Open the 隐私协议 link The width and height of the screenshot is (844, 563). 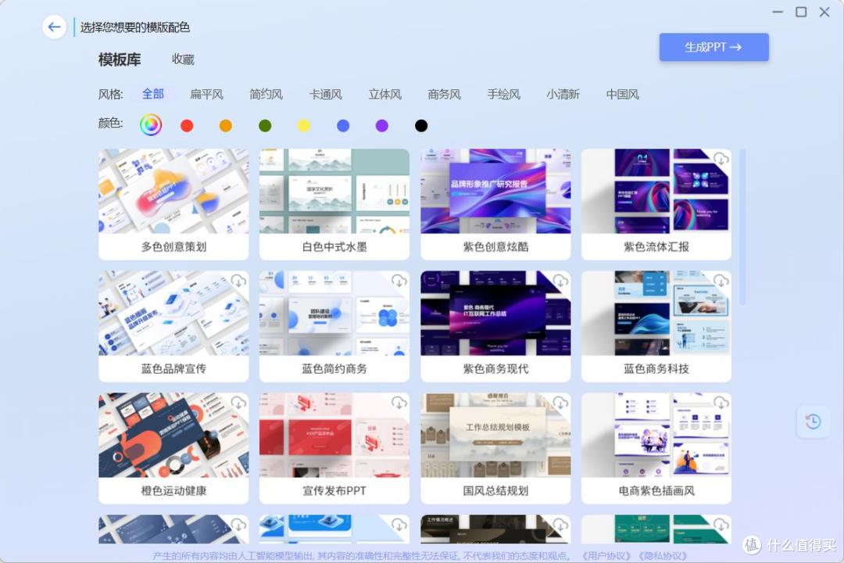tap(663, 555)
